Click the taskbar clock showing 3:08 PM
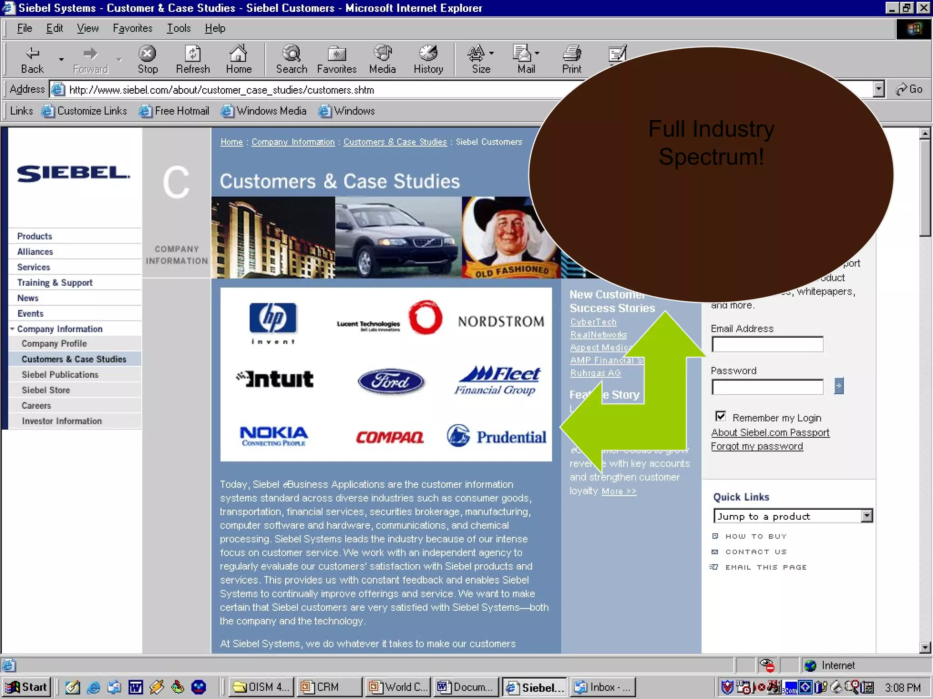This screenshot has width=933, height=699. point(902,688)
